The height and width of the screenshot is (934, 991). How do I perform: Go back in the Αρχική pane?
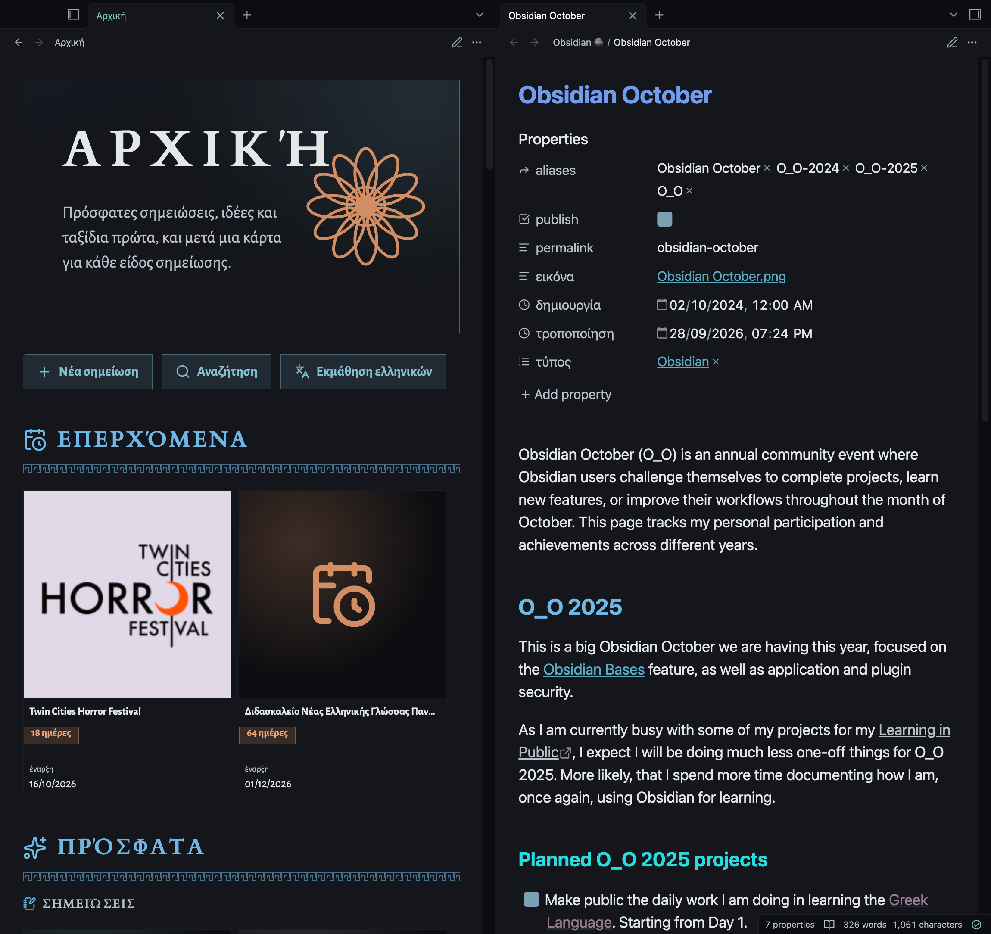coord(19,42)
